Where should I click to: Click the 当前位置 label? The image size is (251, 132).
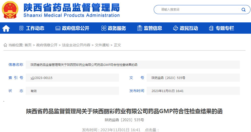click(x=16, y=45)
